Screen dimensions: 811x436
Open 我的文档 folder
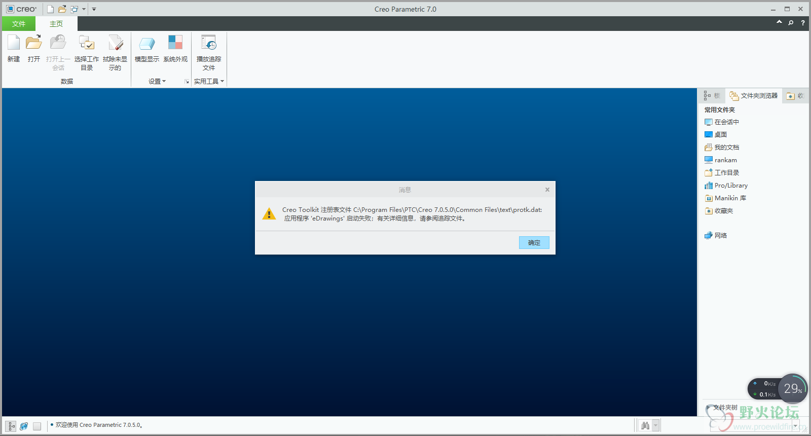point(722,148)
